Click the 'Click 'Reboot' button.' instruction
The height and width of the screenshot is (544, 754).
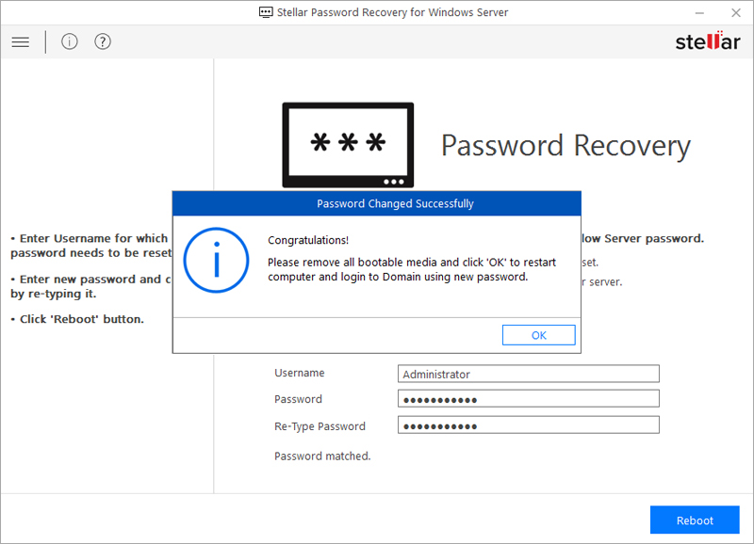point(77,319)
